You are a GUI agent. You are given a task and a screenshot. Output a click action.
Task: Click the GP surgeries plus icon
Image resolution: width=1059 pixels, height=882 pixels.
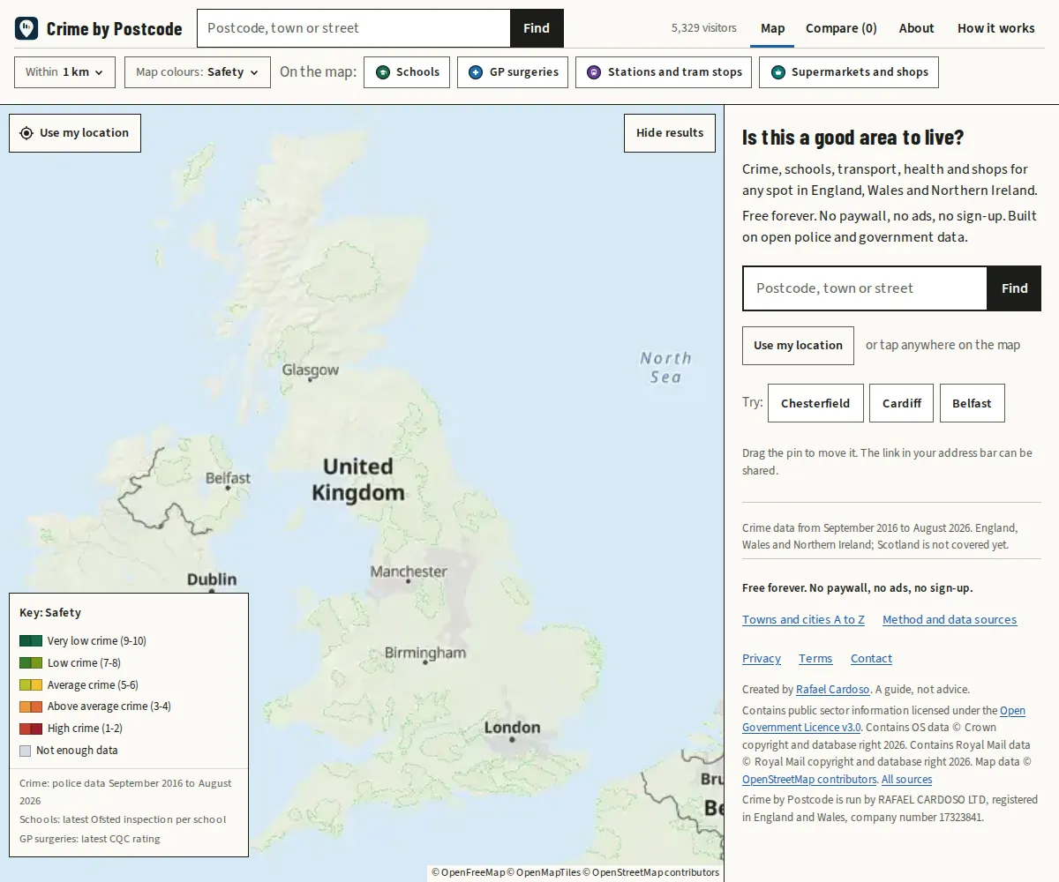[x=476, y=72]
